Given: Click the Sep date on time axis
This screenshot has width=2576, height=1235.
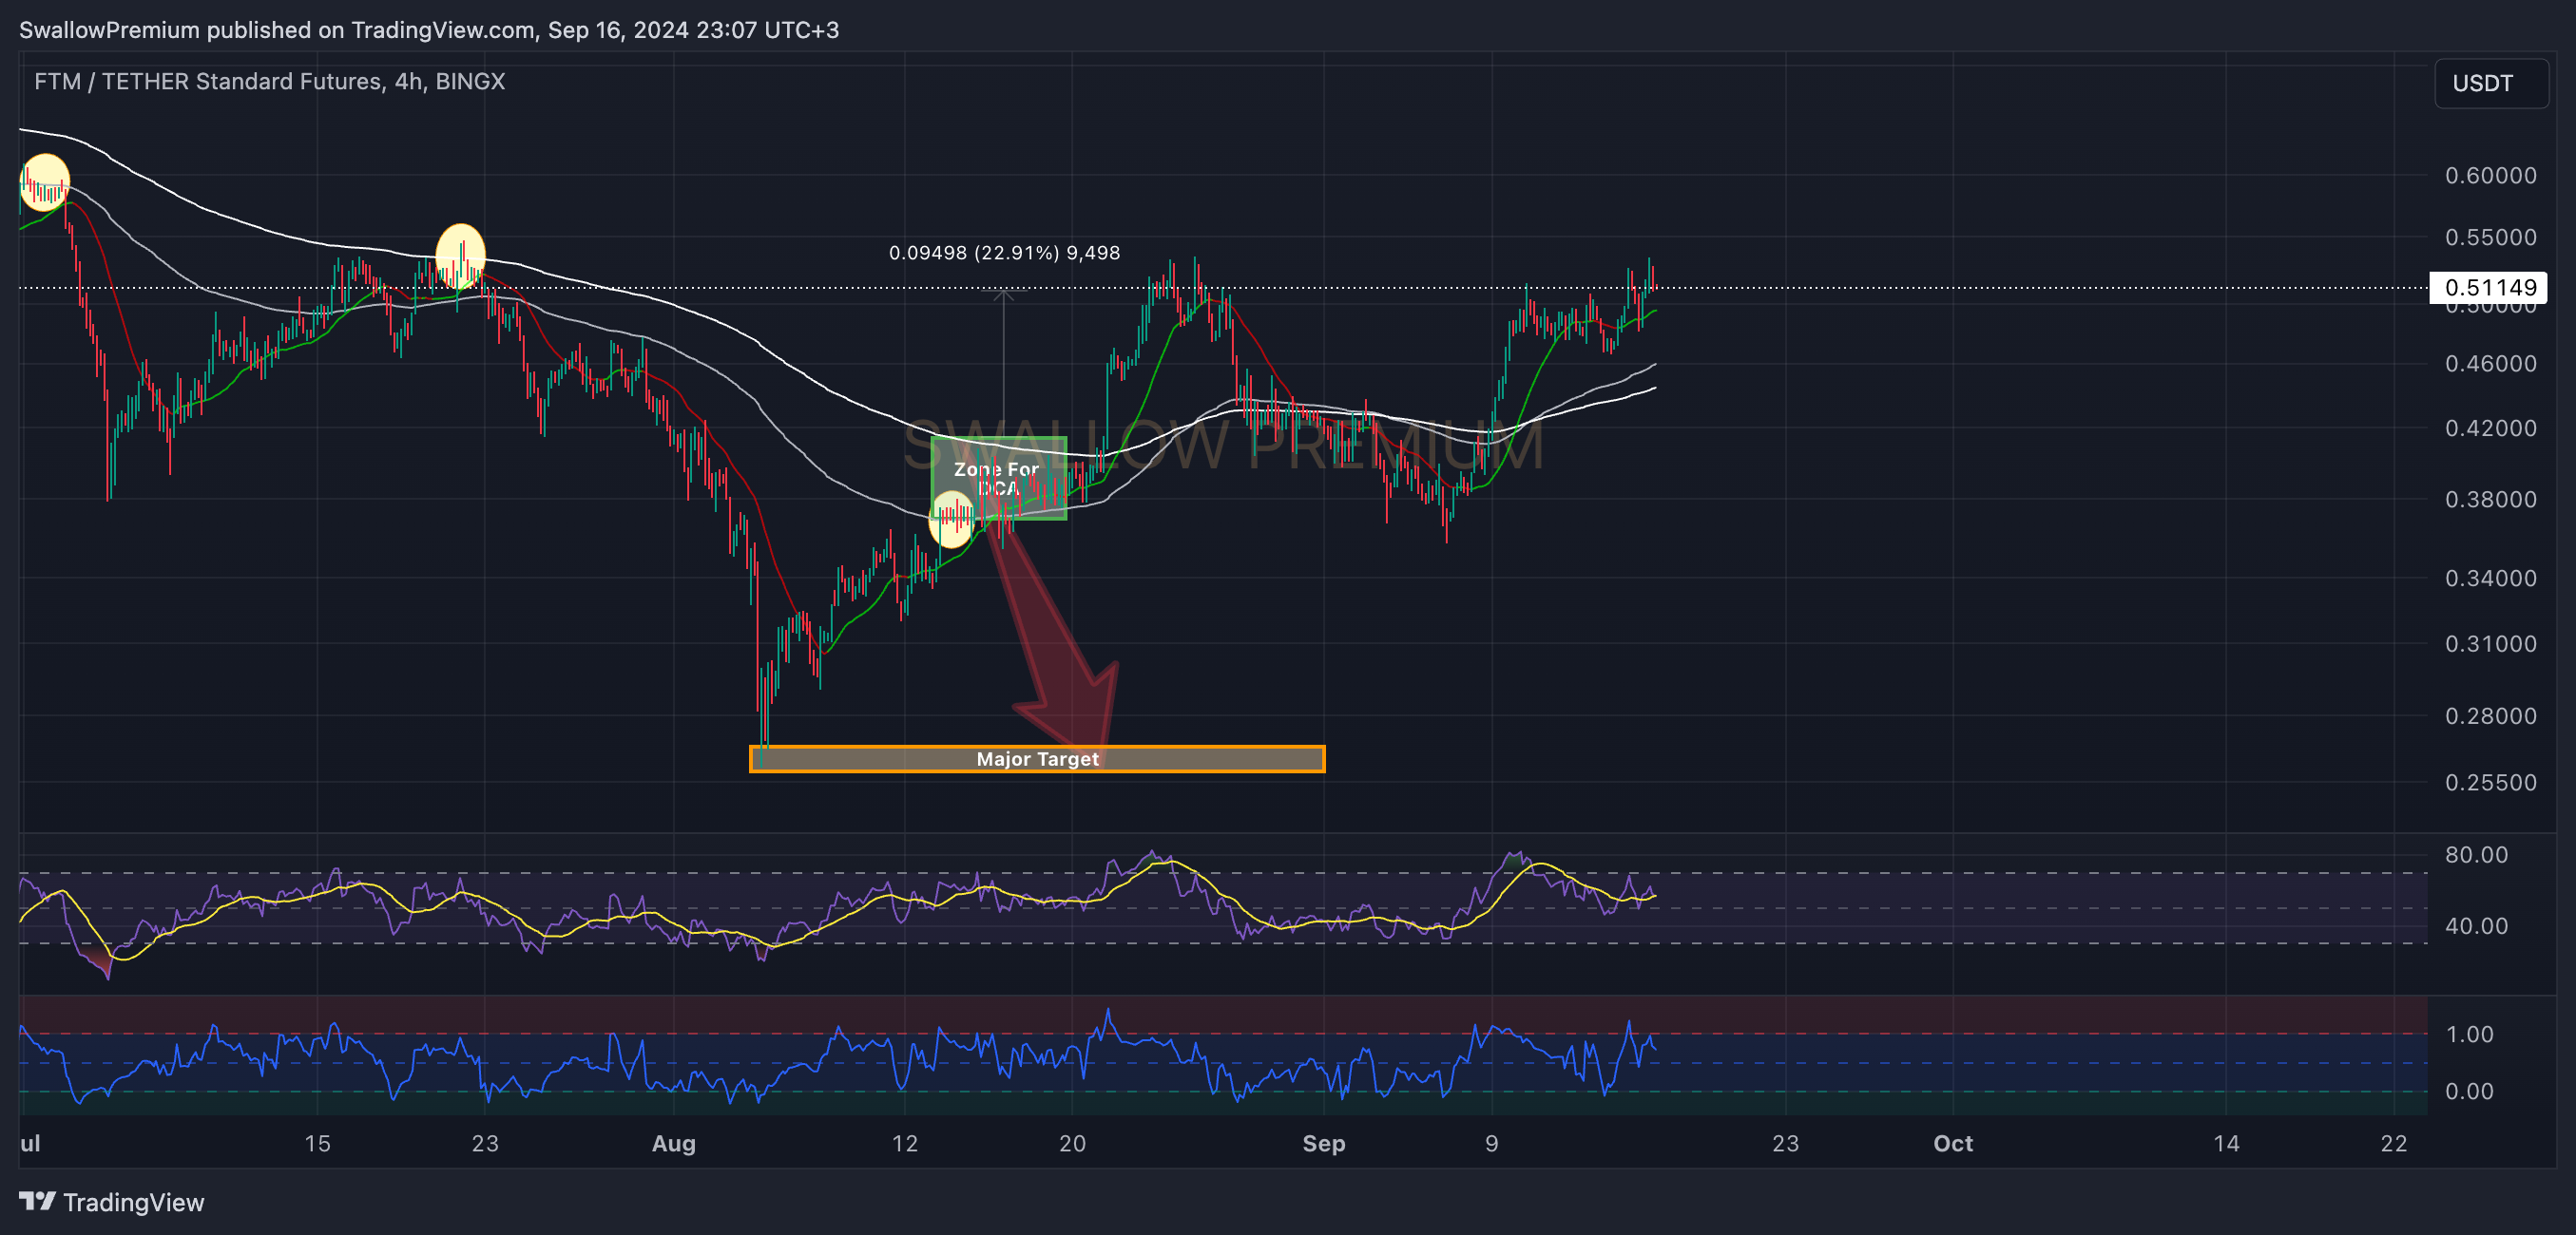Looking at the screenshot, I should 1323,1144.
